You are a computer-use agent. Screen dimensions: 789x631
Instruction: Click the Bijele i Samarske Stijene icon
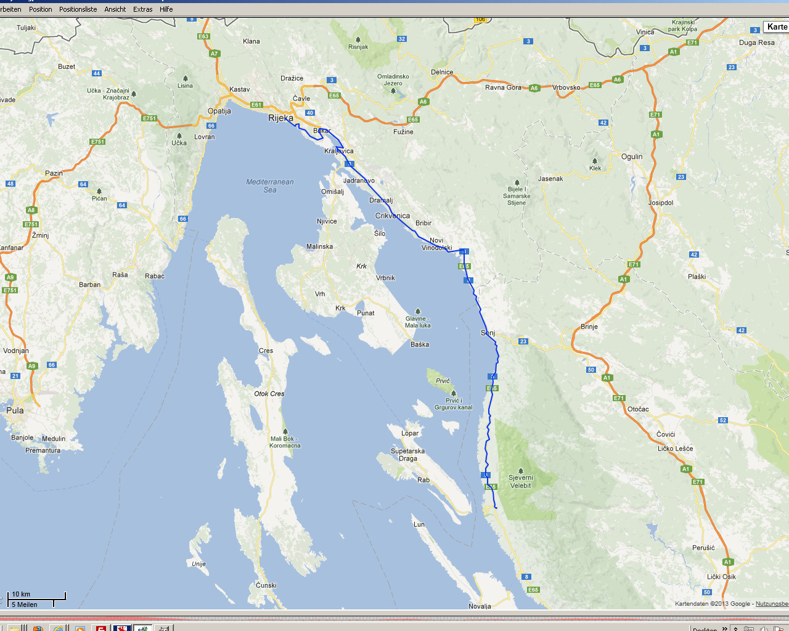pyautogui.click(x=517, y=182)
